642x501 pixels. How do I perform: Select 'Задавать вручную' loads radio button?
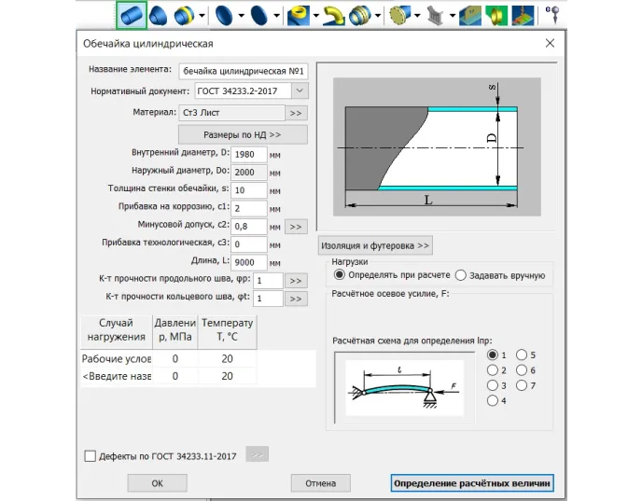point(461,275)
